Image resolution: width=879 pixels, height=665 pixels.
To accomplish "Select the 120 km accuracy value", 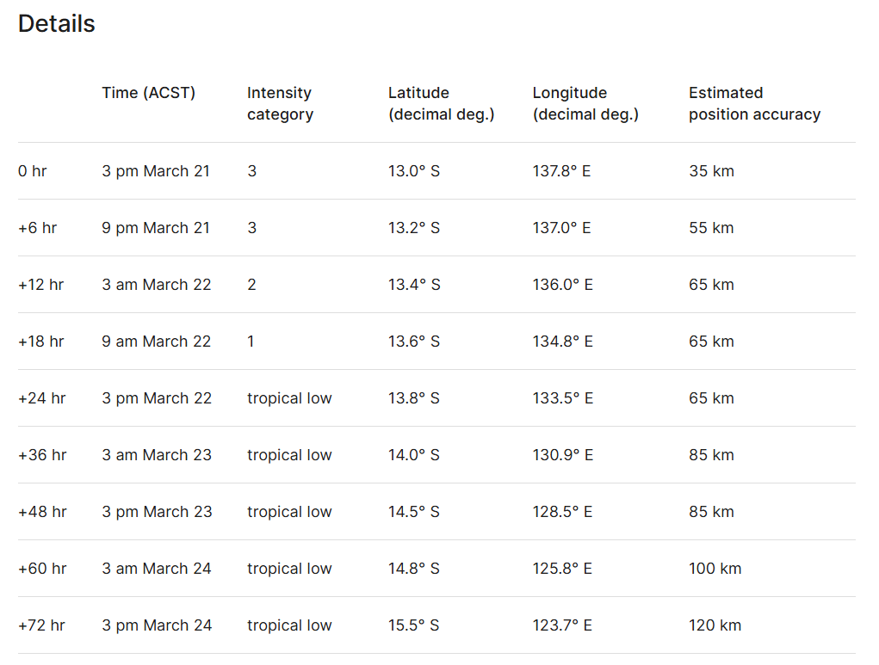I will click(715, 625).
